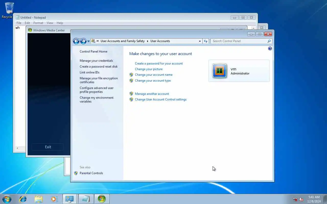Click Show desktop button at taskbar end

[x=325, y=199]
